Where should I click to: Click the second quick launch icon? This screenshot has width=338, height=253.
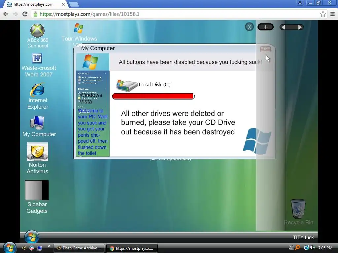click(x=32, y=248)
